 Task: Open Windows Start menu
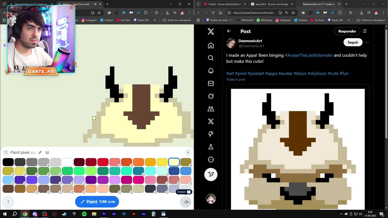point(5,214)
